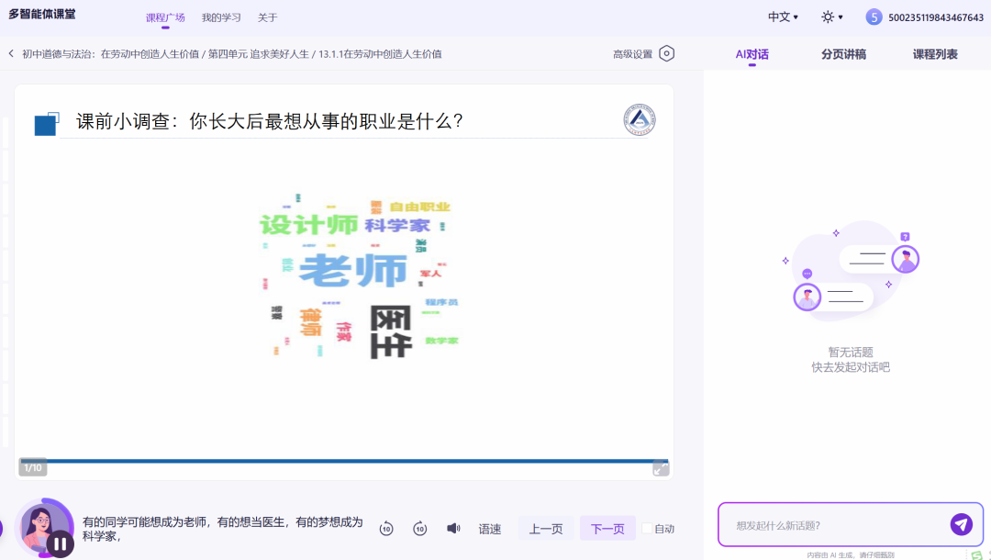Viewport: 991px width, 560px height.
Task: Click the 多智能体课堂 logo
Action: click(41, 15)
